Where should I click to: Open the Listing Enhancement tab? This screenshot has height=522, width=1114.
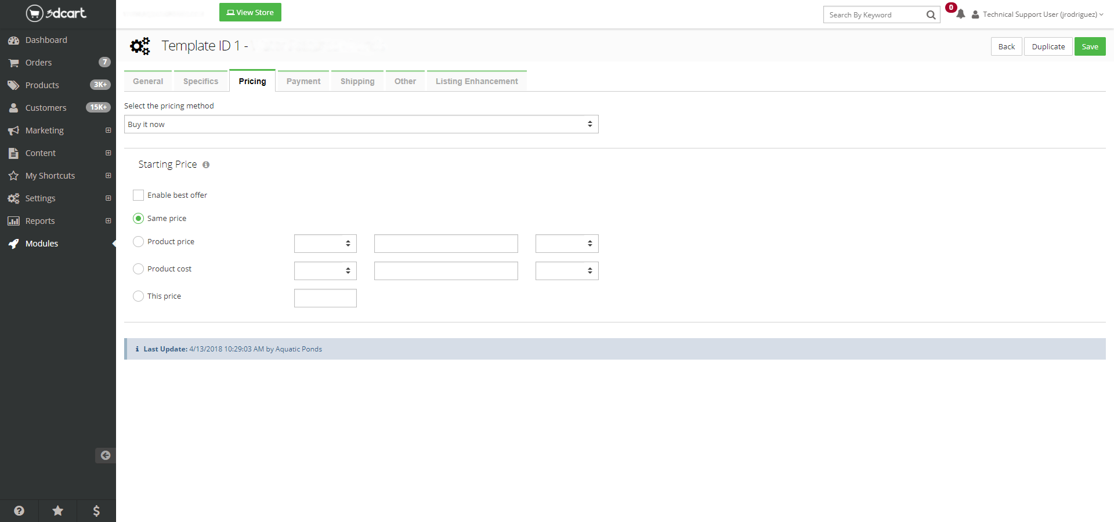476,81
